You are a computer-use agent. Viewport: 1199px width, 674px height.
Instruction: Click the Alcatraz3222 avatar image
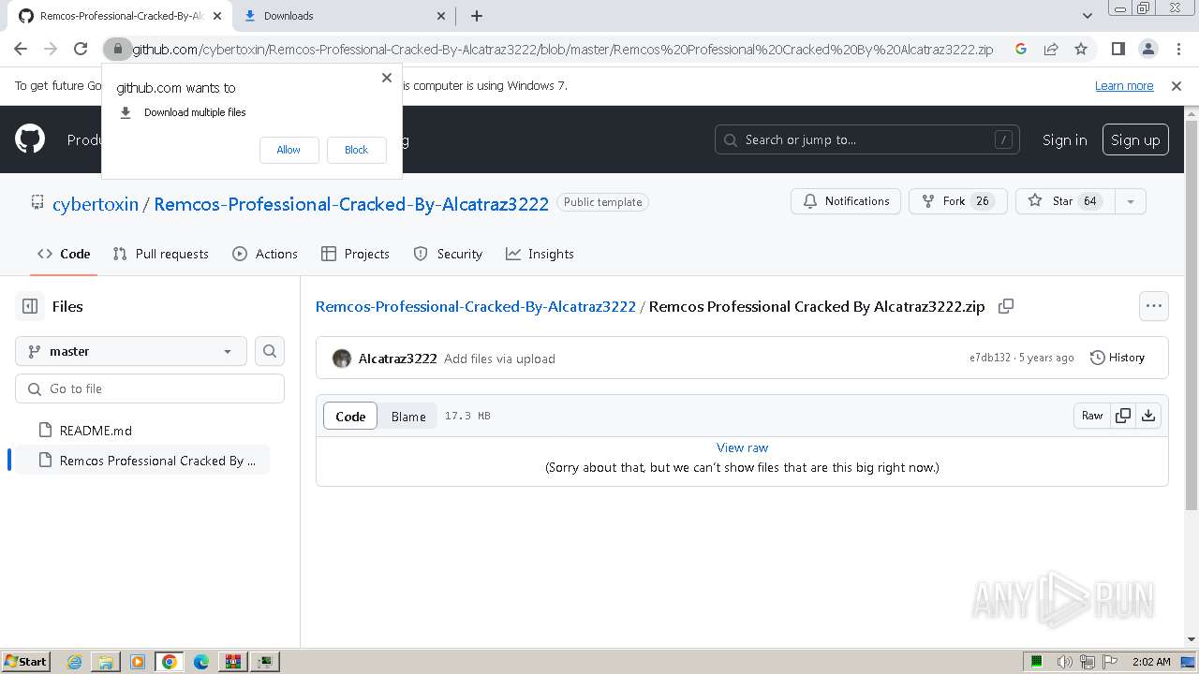(342, 359)
